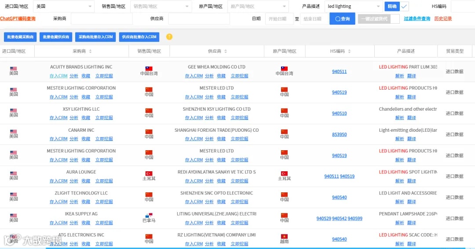The height and width of the screenshot is (249, 475).
Task: Focus the 供应商 input field
Action: 199,19
